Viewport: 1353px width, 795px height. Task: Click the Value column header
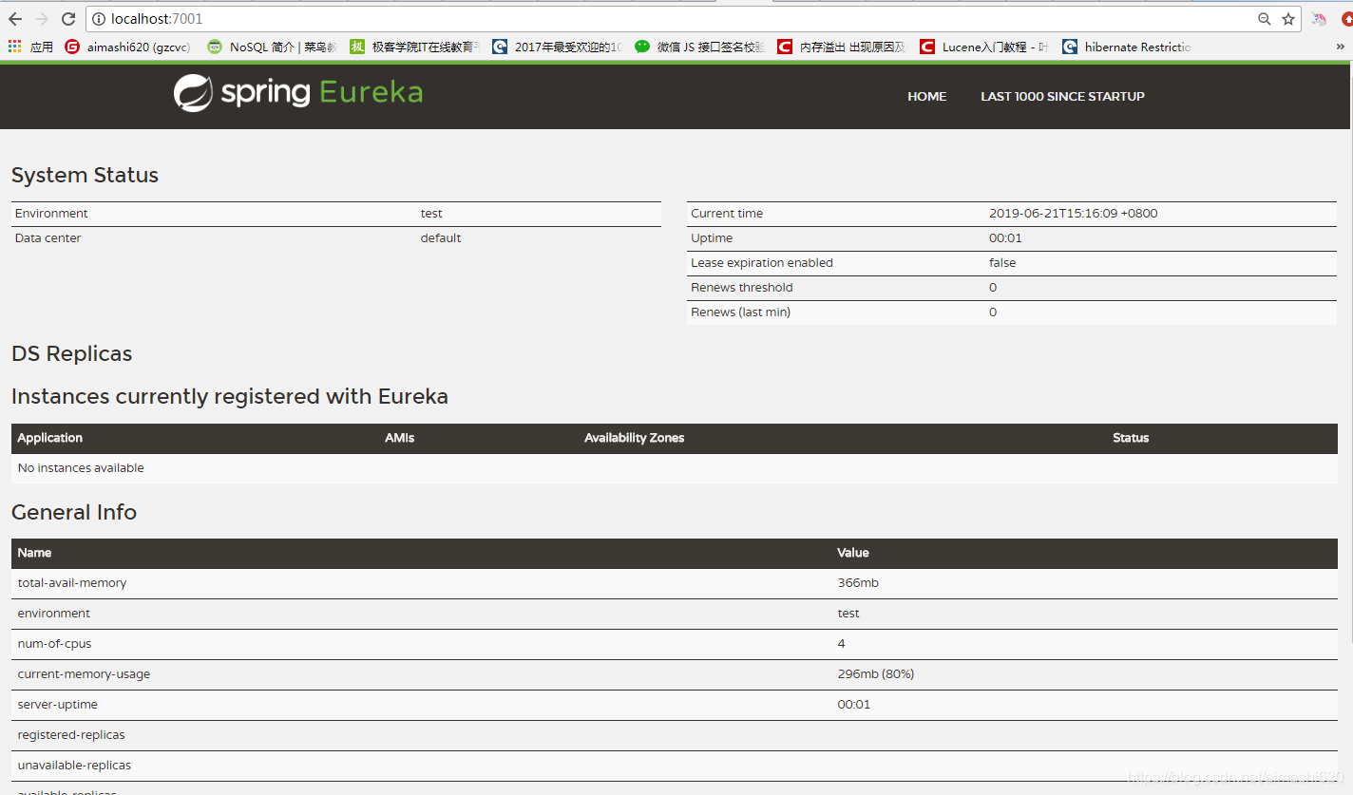(853, 553)
